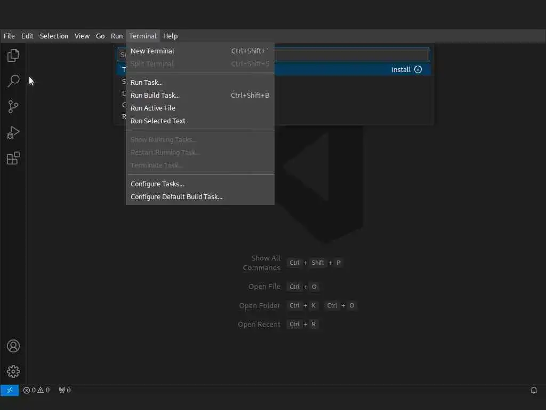The height and width of the screenshot is (410, 546).
Task: Open the Selection menu
Action: coord(54,36)
